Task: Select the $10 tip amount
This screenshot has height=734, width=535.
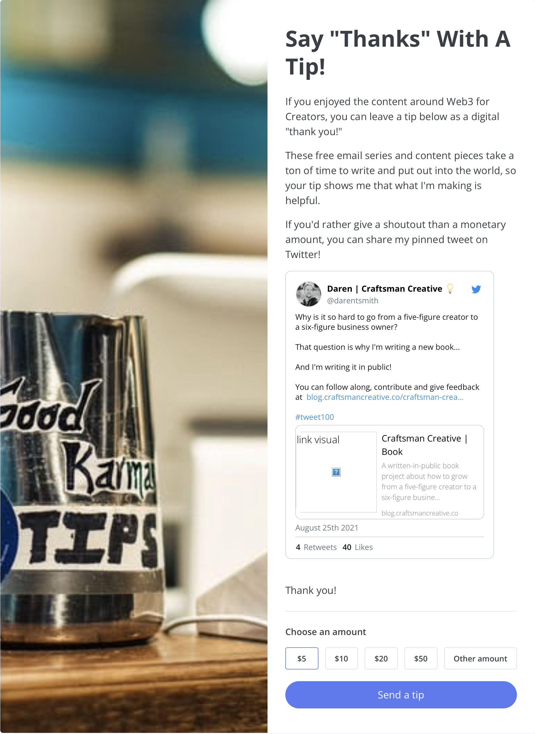Action: 341,658
